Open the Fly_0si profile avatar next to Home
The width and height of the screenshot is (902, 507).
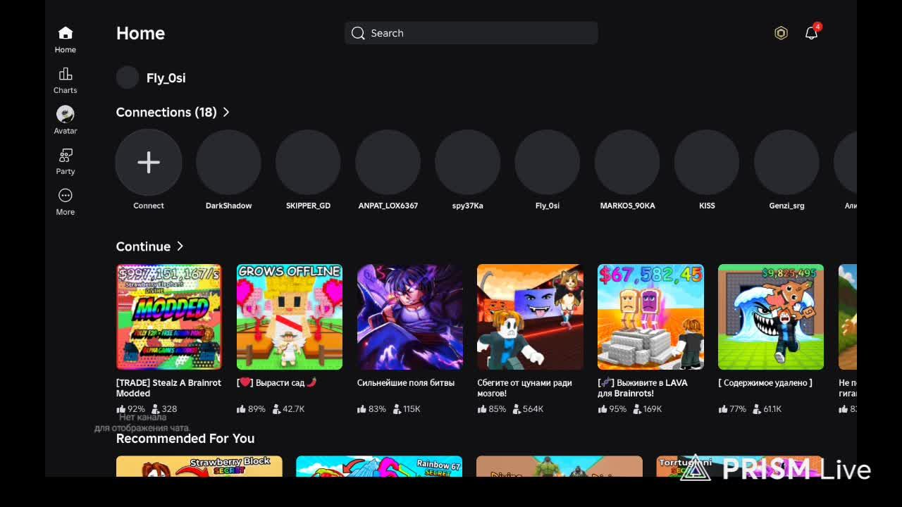[128, 77]
